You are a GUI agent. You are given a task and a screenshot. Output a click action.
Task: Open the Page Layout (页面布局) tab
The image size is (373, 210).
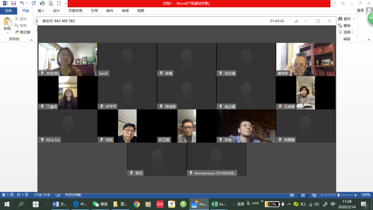(x=75, y=11)
